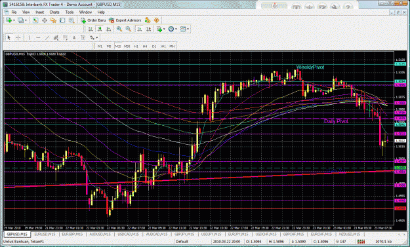Switch to the NZDUSD,M15 chart tab
The height and width of the screenshot is (247, 410).
point(350,234)
